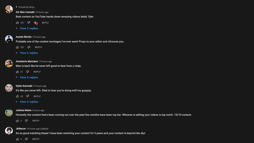Reply to JKRecon's comment
Image resolution: width=254 pixels, height=143 pixels.
[36, 139]
